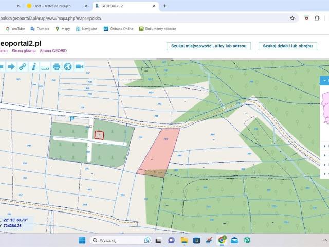329x247 pixels.
Task: Click the Bing icon in taskbar search
Action: pos(148,240)
